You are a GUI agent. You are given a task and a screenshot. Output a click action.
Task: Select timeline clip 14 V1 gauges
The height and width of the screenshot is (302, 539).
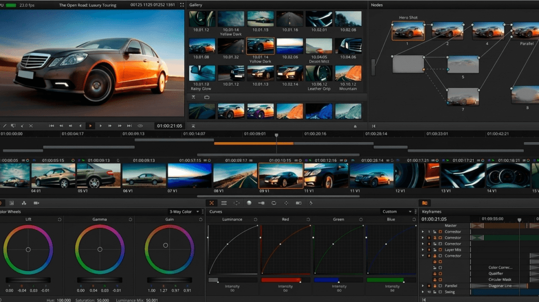tap(508, 176)
